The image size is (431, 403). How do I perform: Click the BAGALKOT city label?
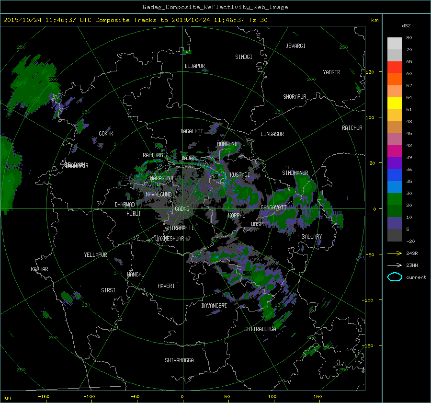(192, 131)
